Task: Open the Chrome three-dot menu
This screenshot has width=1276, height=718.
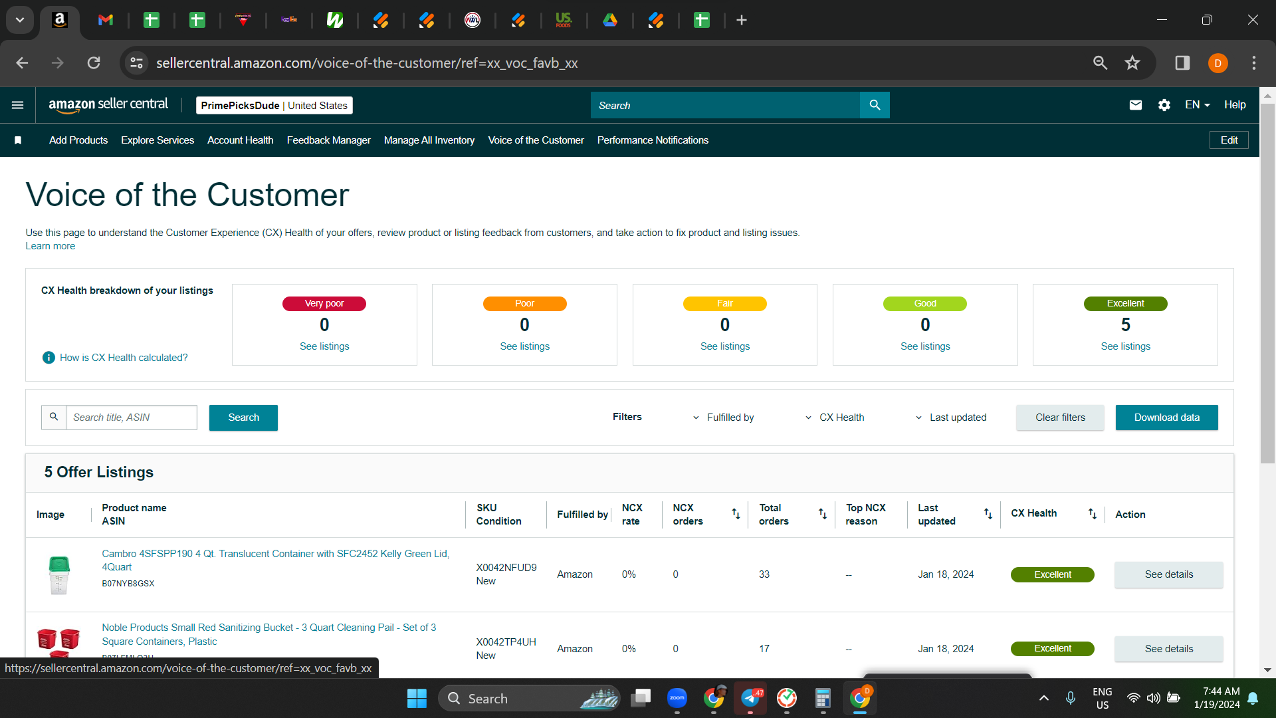Action: tap(1254, 63)
